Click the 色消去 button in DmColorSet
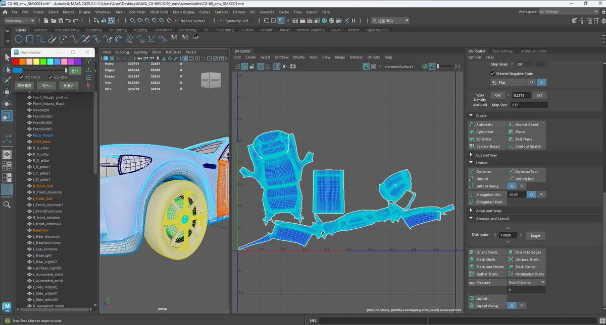Viewport: 606px width, 325px height. point(69,86)
